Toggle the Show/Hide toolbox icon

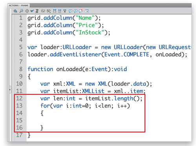[87, 11]
